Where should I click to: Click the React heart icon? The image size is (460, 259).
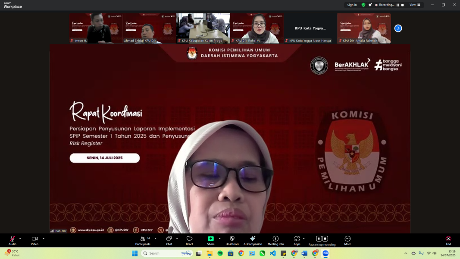[x=189, y=240]
